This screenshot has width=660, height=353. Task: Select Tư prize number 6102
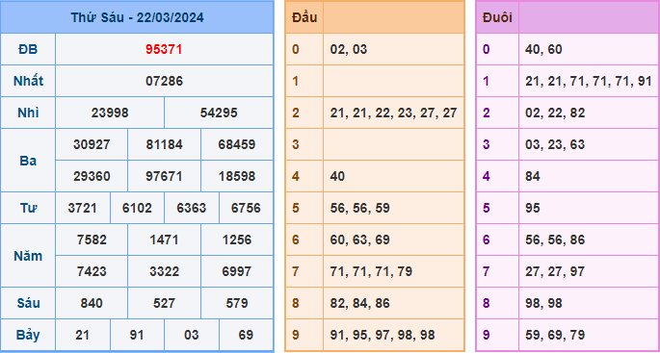click(x=137, y=208)
